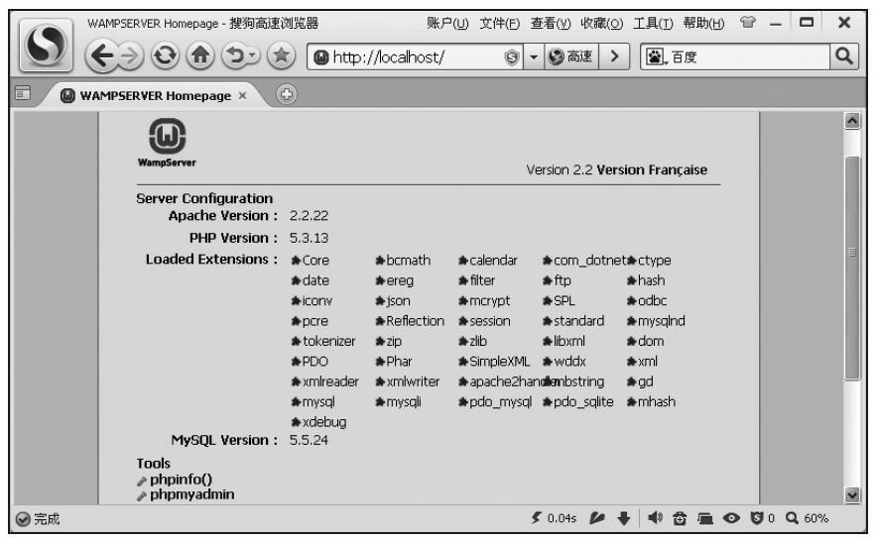Viewport: 878px width, 541px height.
Task: Open the 帮助(H) menu
Action: coord(703,24)
